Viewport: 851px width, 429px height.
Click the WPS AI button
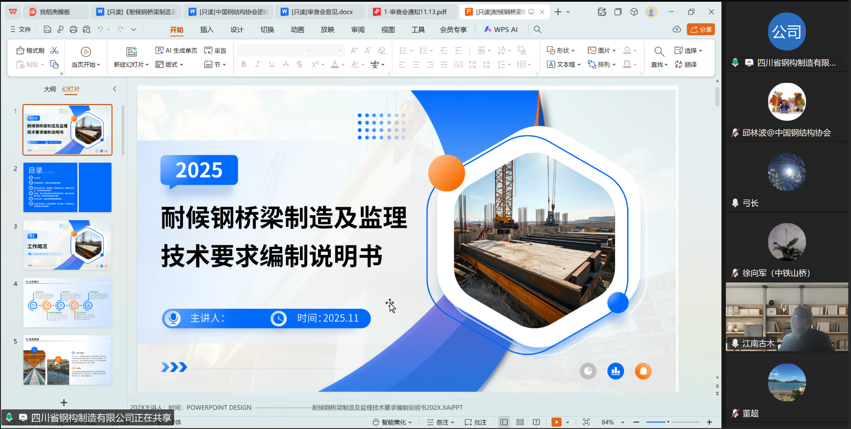pyautogui.click(x=501, y=29)
